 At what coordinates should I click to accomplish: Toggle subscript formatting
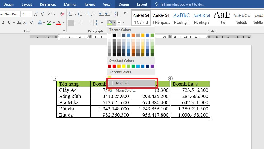25,23
